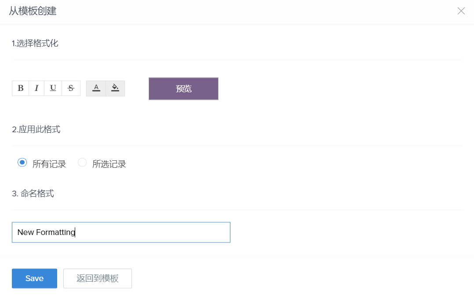Click the 3. 命名格式 section heading
Screen dimensions: 474x300
(33, 193)
